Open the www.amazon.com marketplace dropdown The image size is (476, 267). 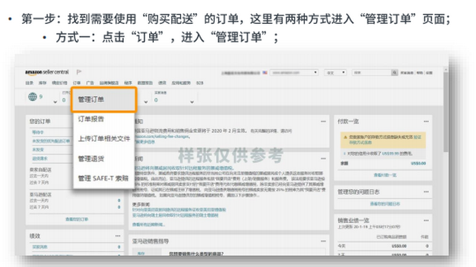294,73
